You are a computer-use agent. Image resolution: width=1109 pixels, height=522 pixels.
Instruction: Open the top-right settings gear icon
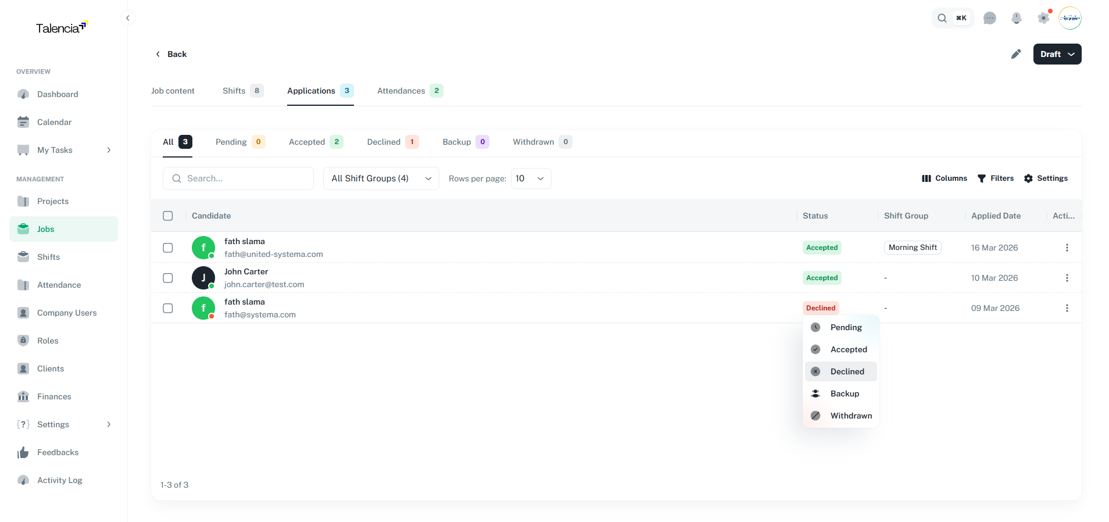click(1043, 18)
